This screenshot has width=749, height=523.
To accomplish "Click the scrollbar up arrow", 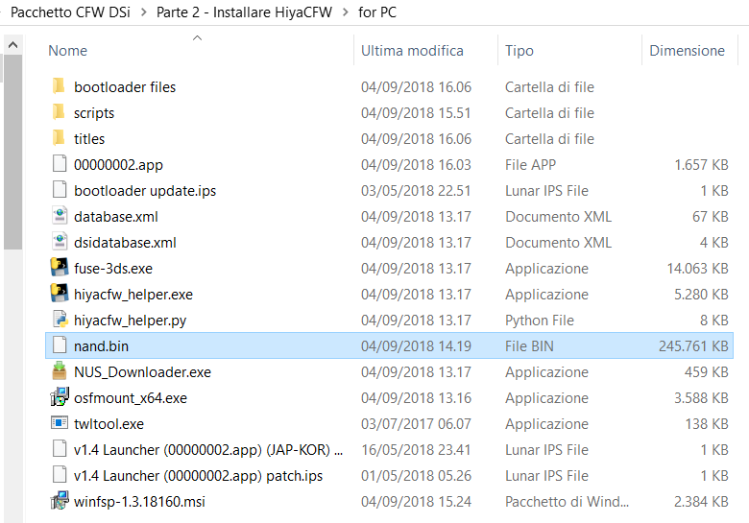I will tap(12, 45).
